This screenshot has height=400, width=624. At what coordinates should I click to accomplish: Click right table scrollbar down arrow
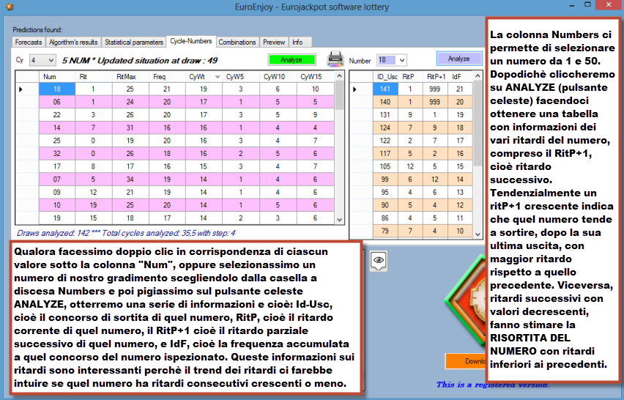[x=478, y=234]
